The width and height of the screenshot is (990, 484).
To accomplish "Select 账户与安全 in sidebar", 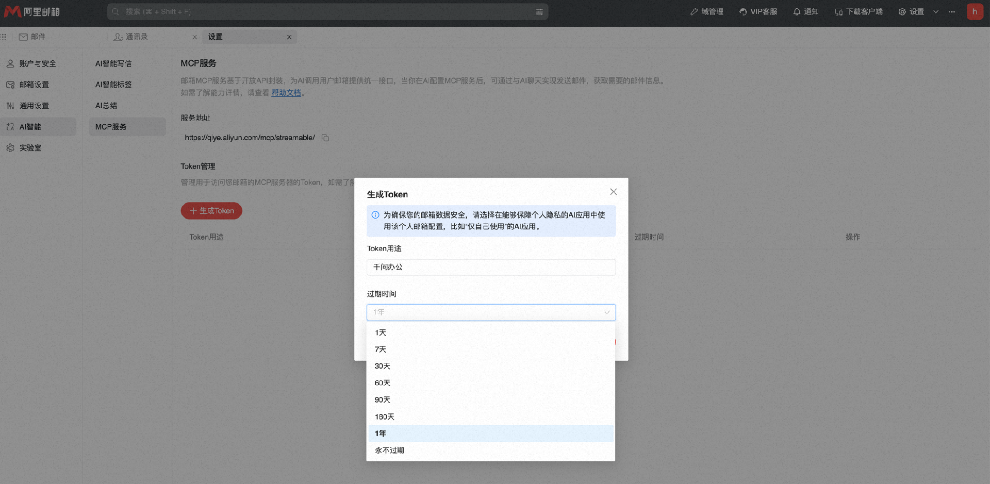I will coord(38,63).
